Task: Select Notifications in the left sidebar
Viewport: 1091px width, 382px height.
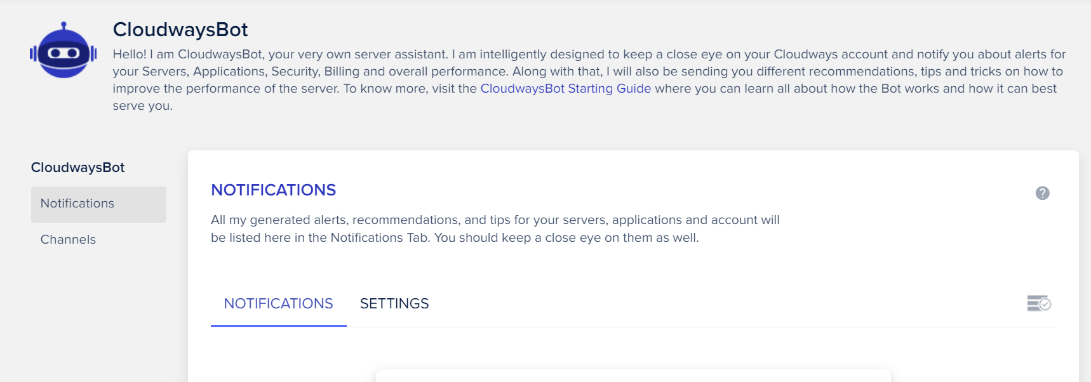Action: pyautogui.click(x=98, y=204)
